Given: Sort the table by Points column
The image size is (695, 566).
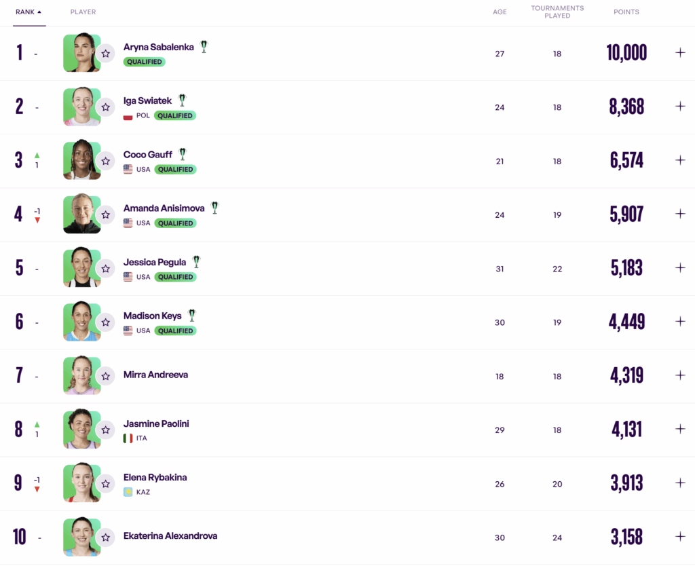Looking at the screenshot, I should 626,12.
